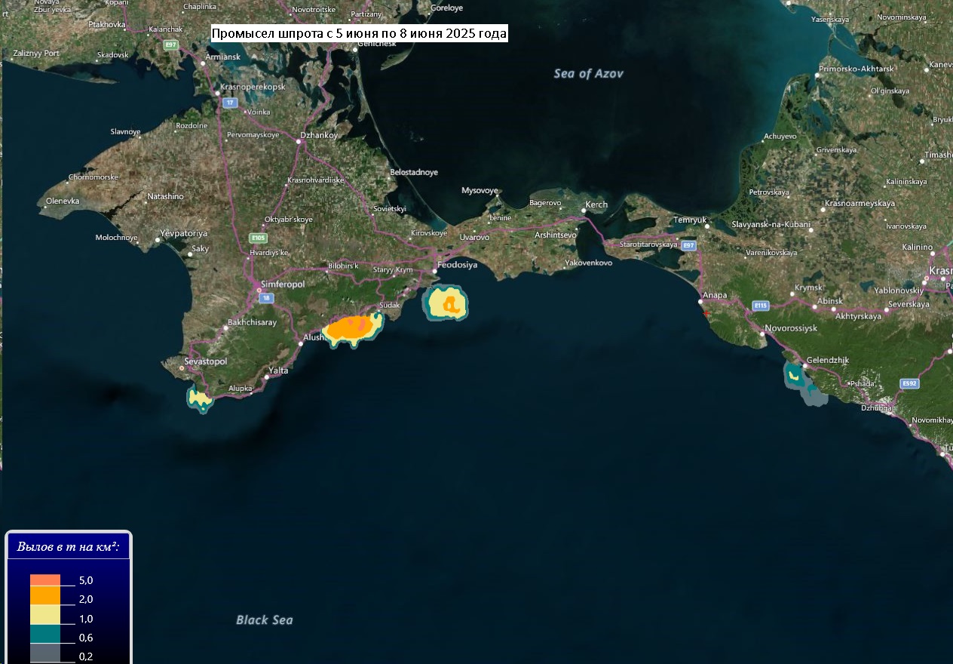Select the Belostadnoye label
Screen dimensions: 953x664
(x=414, y=172)
